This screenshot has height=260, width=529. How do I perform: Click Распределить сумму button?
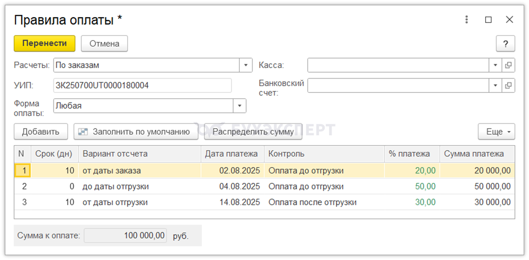[254, 132]
